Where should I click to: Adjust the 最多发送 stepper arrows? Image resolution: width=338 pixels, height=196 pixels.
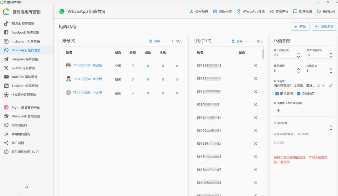pyautogui.click(x=298, y=70)
